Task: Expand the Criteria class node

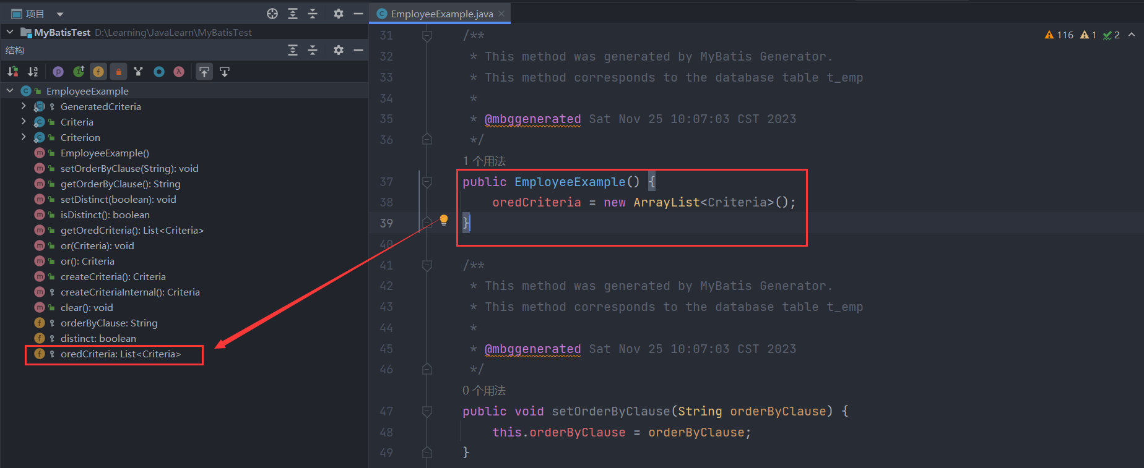Action: pyautogui.click(x=24, y=121)
